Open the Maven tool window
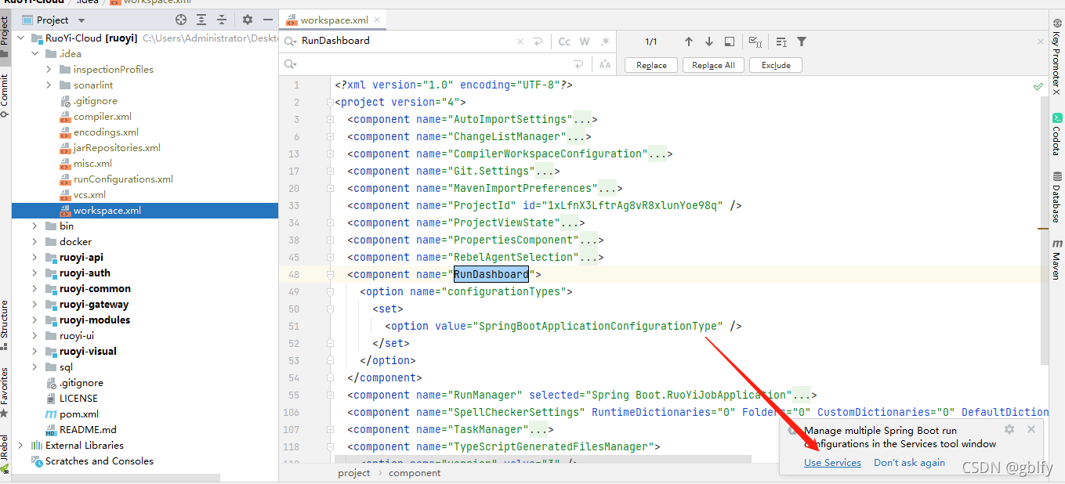This screenshot has width=1065, height=484. pyautogui.click(x=1057, y=259)
